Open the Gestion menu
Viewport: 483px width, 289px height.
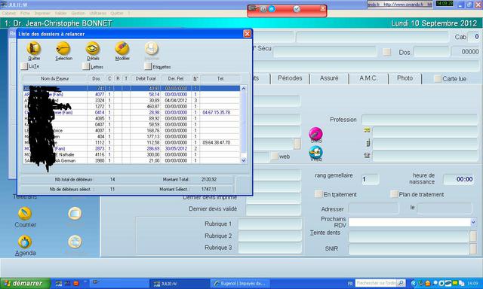point(78,14)
